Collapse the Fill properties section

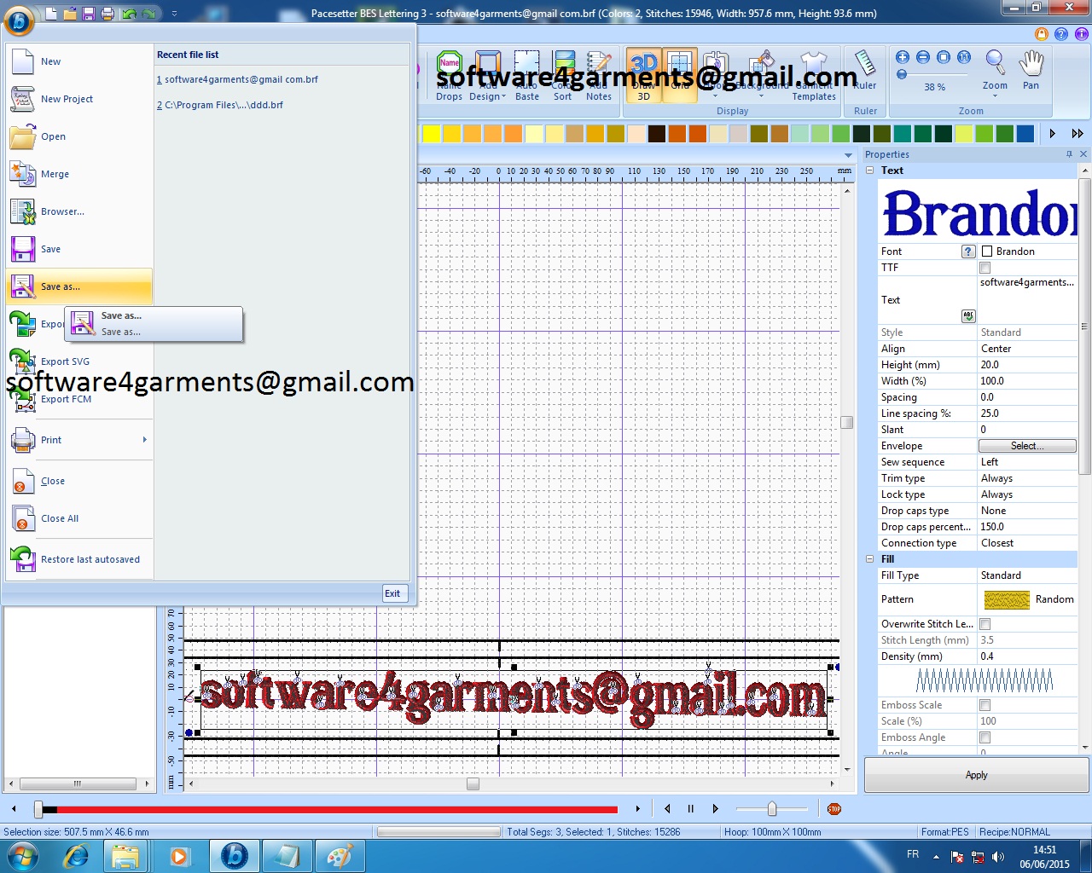(x=870, y=559)
